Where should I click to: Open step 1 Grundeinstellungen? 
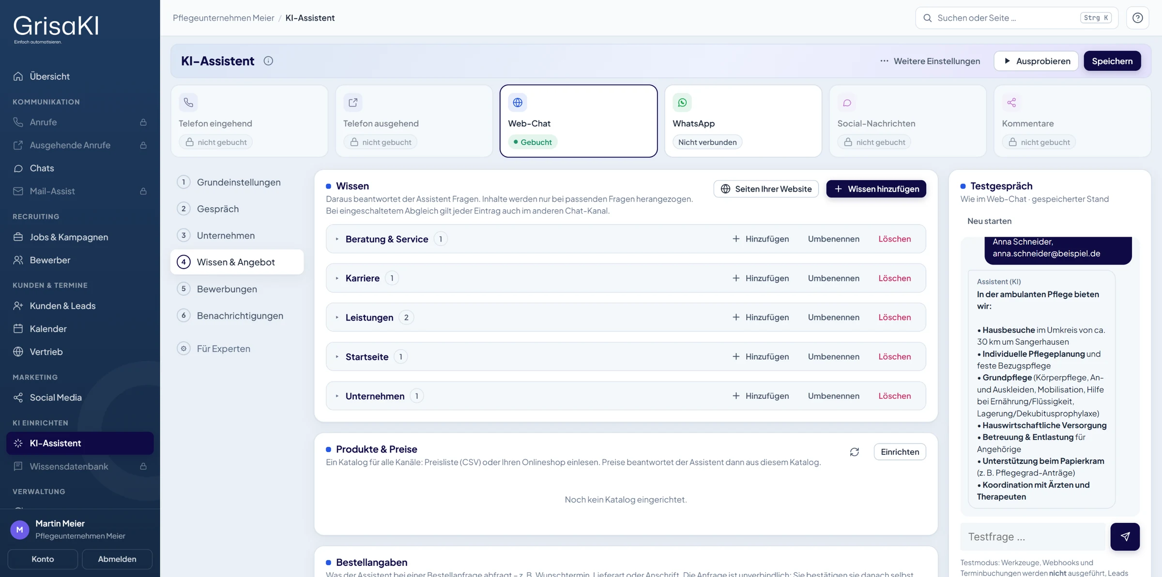pos(237,182)
